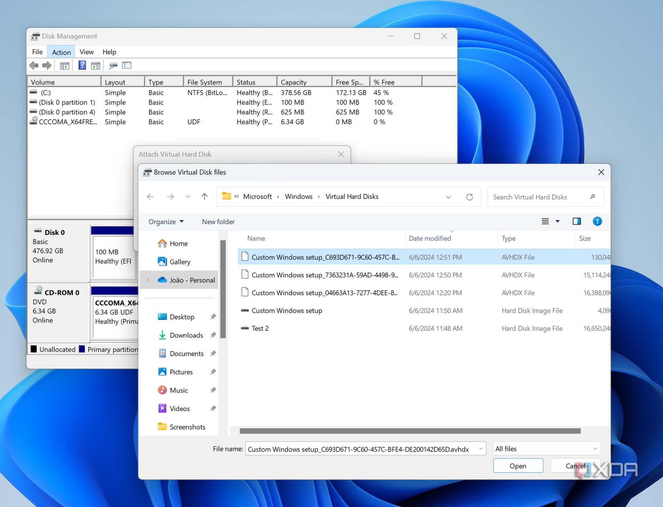Open the All files type filter dropdown
The width and height of the screenshot is (663, 507).
point(546,449)
